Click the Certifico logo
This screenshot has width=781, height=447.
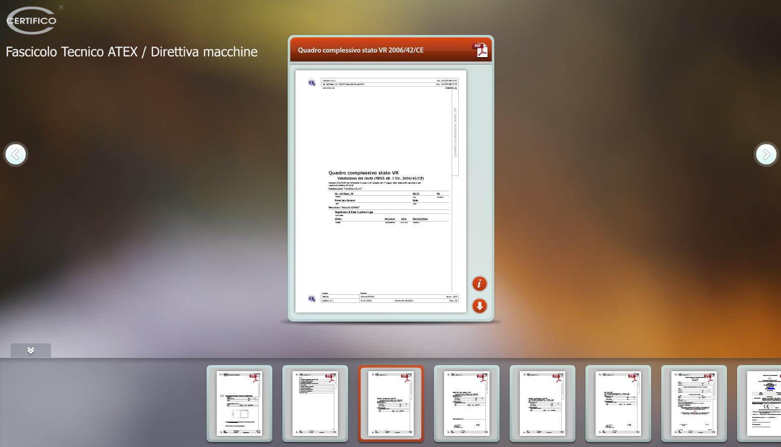coord(31,21)
